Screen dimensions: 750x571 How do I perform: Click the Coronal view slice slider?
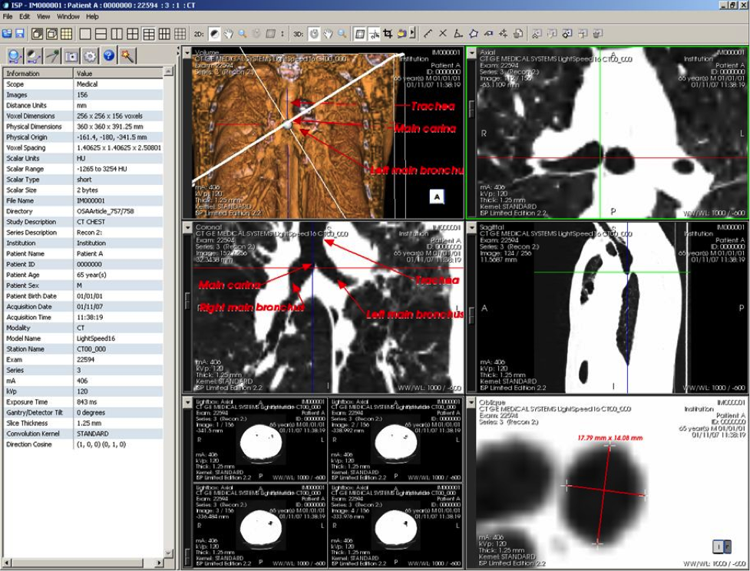tap(187, 300)
